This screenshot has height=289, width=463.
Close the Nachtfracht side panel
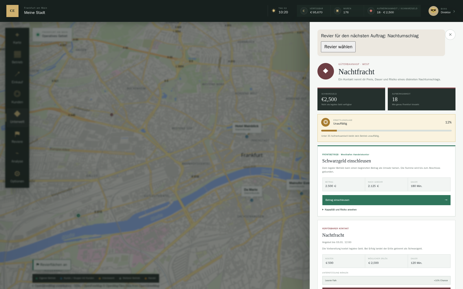450,35
